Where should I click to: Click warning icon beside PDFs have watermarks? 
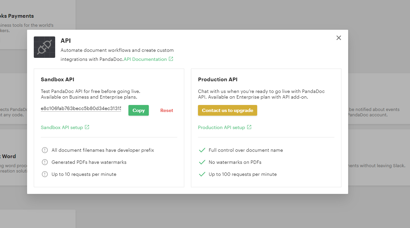tap(45, 162)
